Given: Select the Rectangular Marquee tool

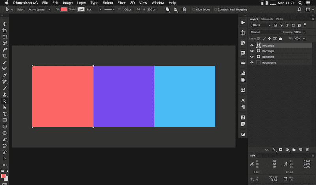Looking at the screenshot, I should [5, 37].
